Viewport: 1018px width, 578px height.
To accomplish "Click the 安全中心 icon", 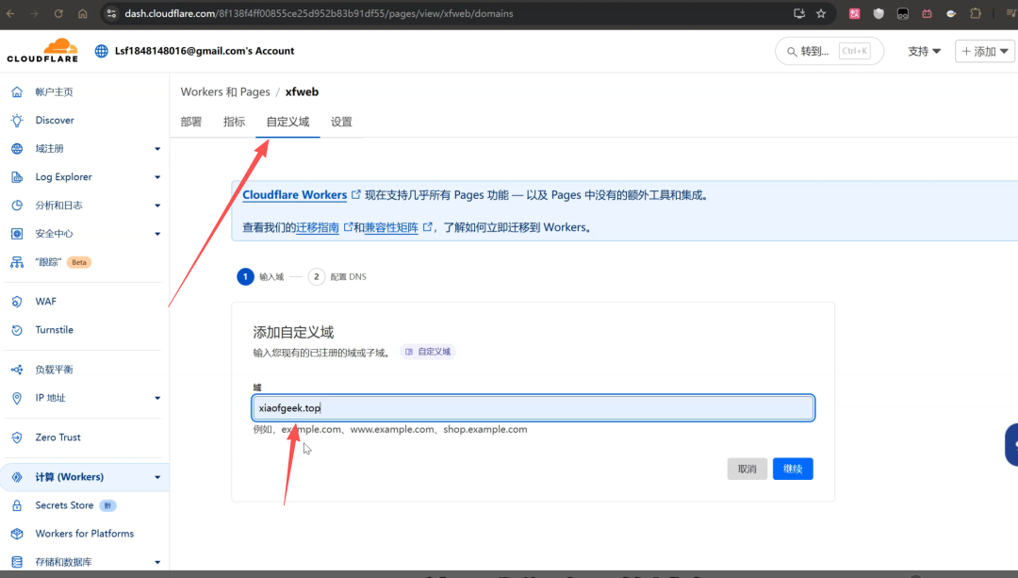I will [x=17, y=234].
